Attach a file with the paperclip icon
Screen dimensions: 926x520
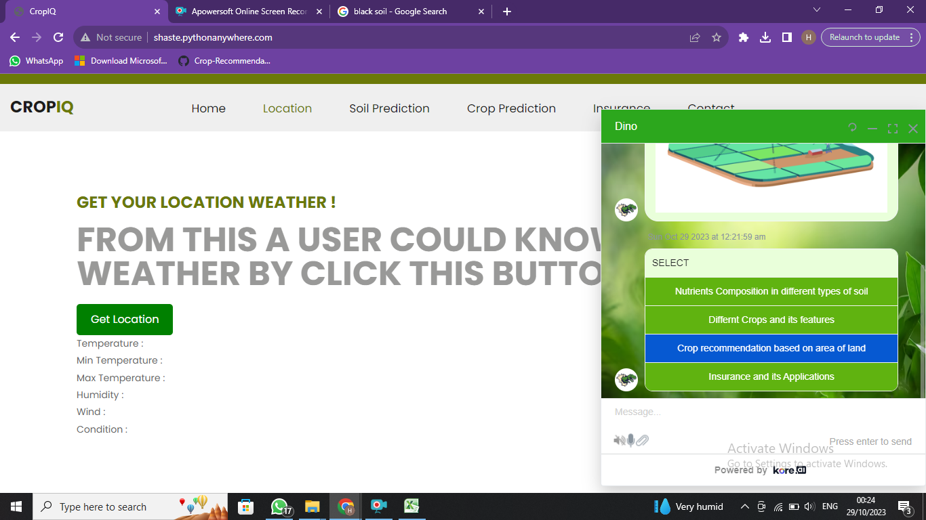coord(642,441)
